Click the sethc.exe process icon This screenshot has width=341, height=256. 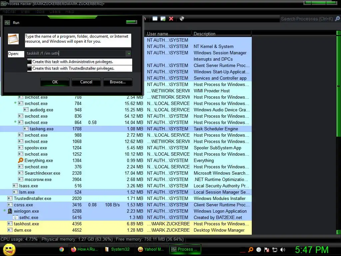15,217
